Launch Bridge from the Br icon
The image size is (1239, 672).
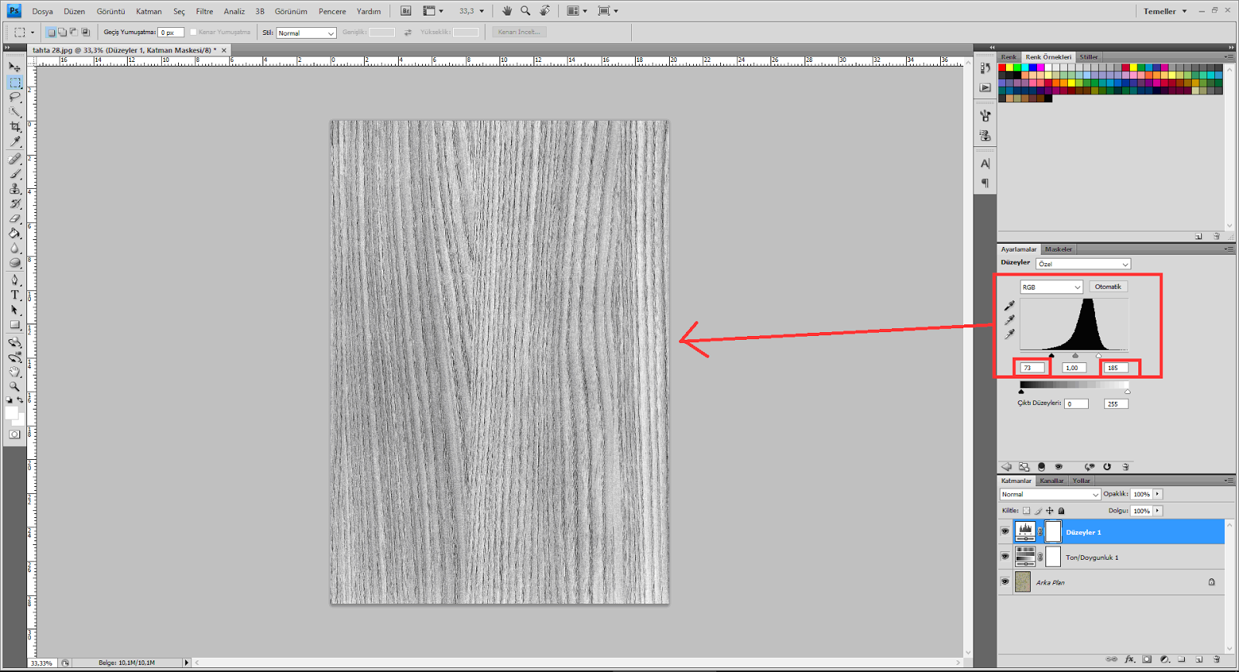(406, 11)
